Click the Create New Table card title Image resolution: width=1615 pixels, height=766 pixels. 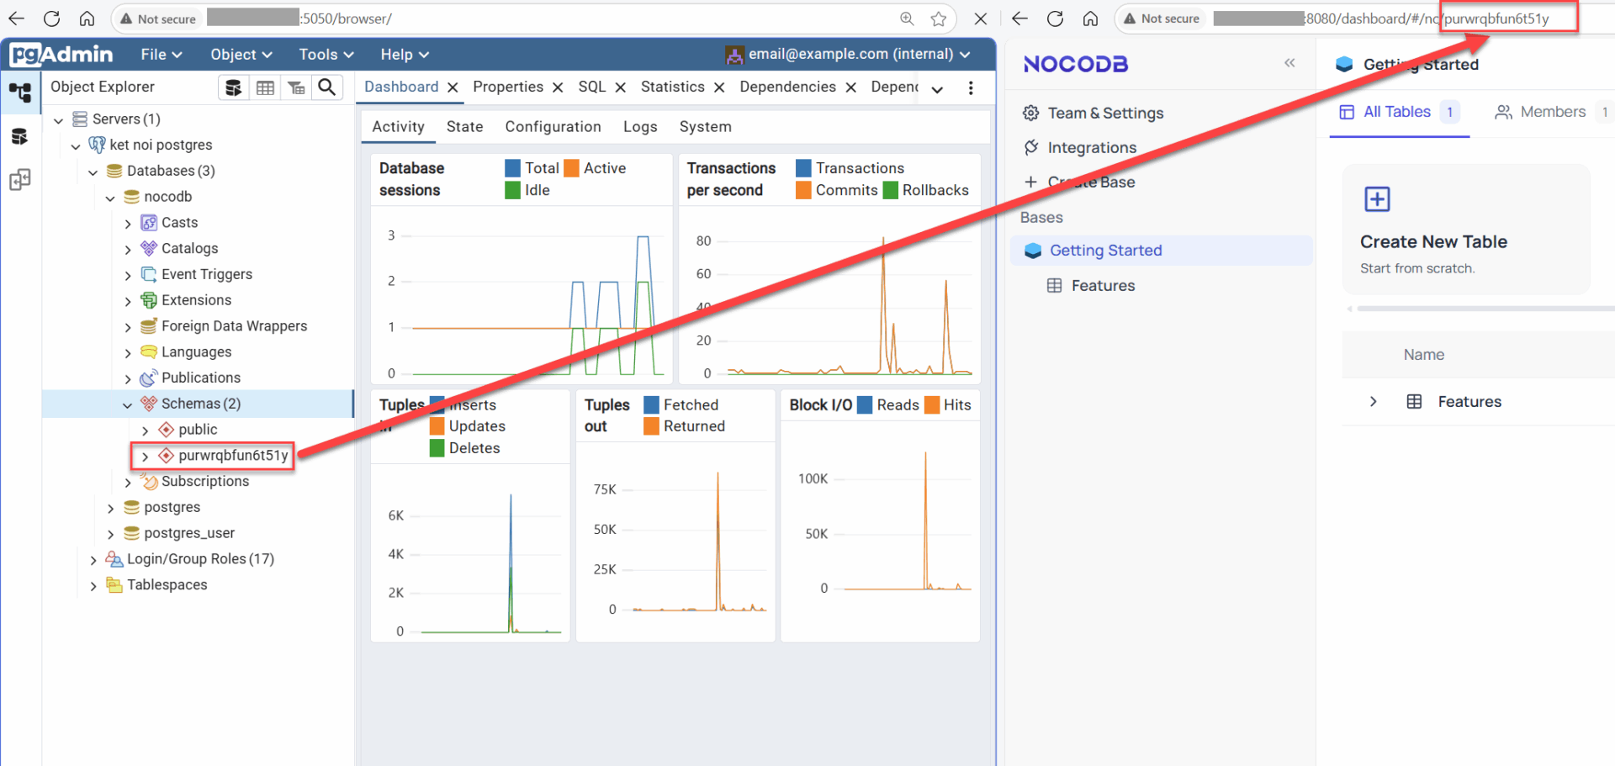click(x=1433, y=242)
